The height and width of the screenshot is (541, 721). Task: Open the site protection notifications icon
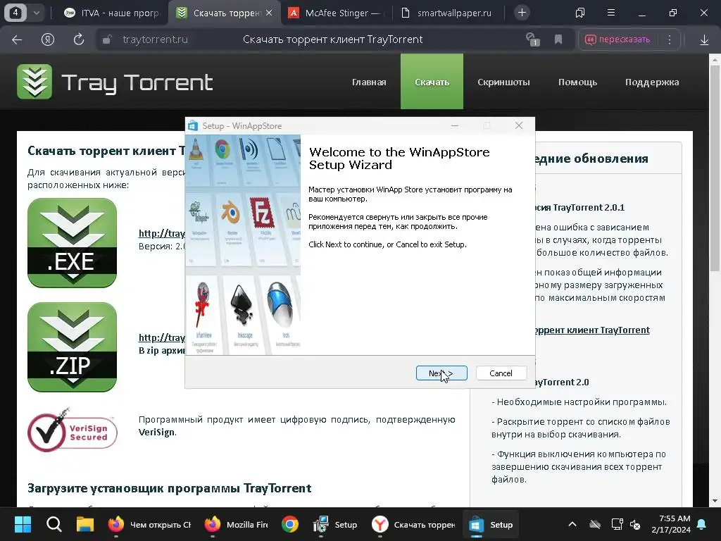point(532,39)
